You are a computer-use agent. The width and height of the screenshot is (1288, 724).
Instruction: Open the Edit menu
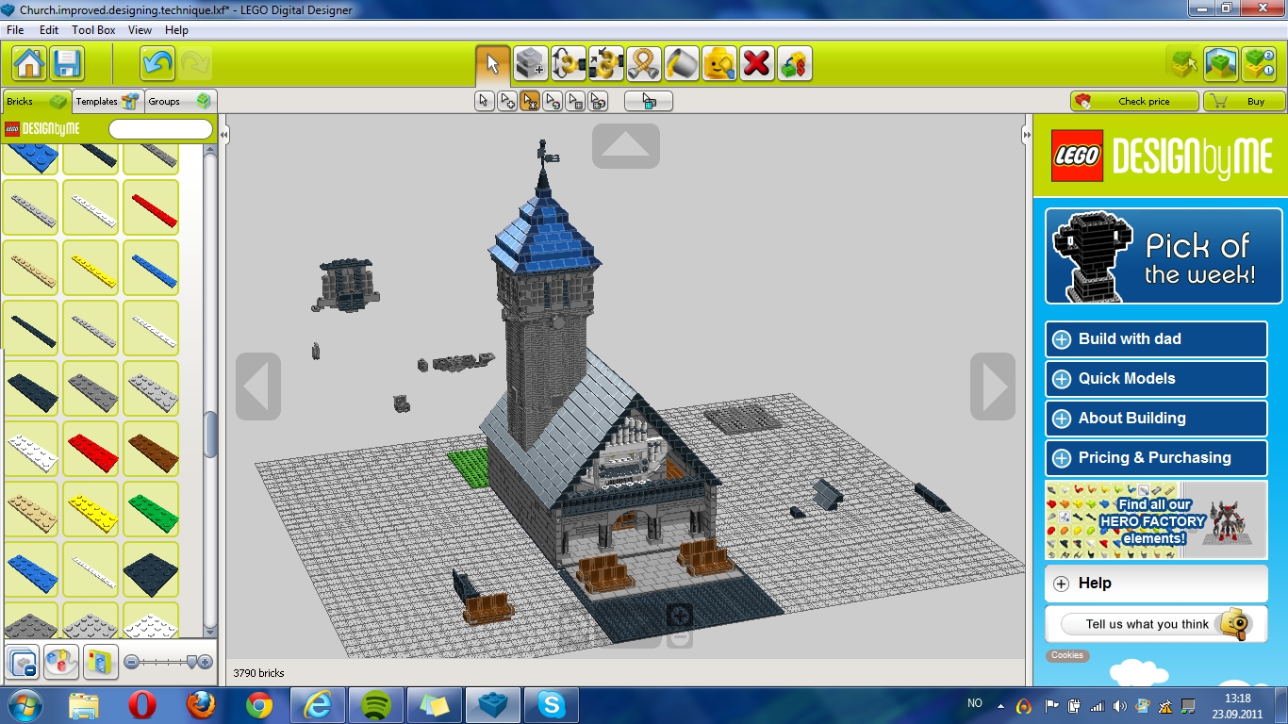click(x=49, y=30)
